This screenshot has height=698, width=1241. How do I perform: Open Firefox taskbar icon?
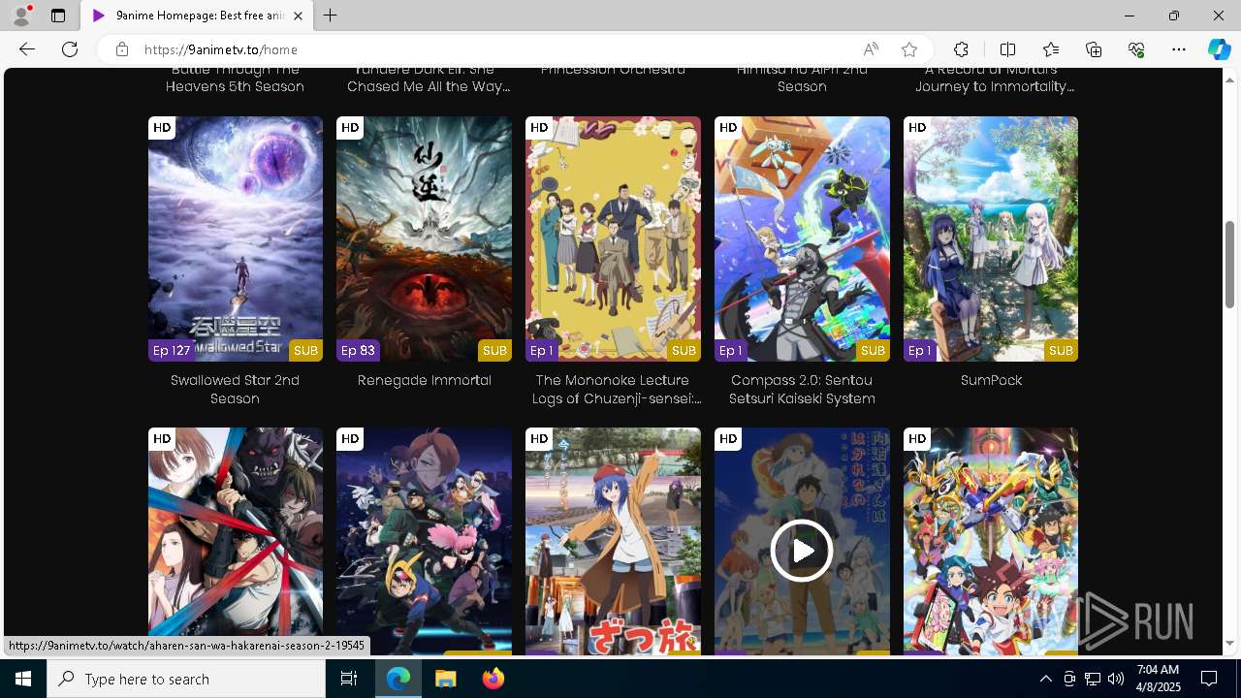(x=493, y=679)
